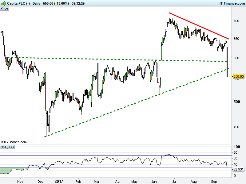Click the candlestick icon beside Capita PLC
This screenshot has width=246, height=184.
3,3
